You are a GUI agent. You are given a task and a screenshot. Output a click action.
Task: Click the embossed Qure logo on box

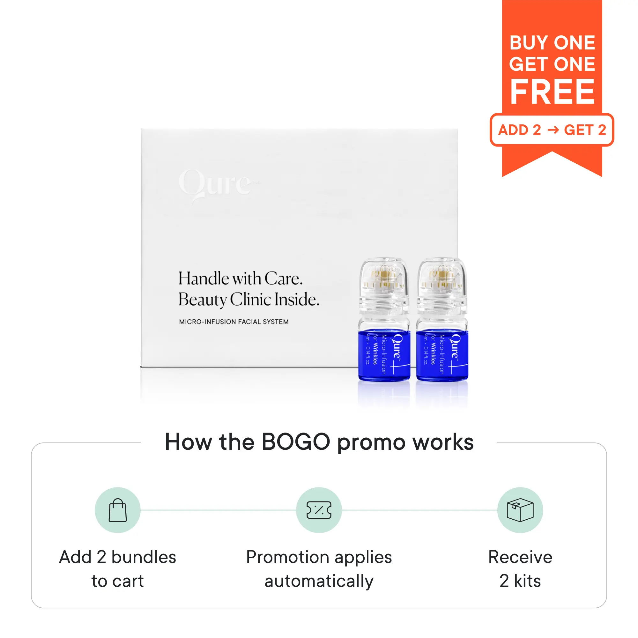click(x=218, y=185)
